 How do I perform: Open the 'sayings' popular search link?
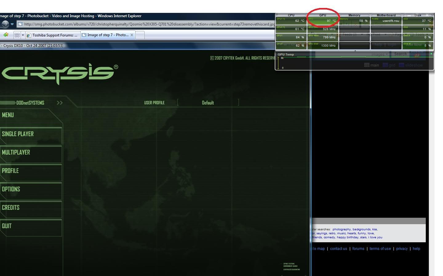pyautogui.click(x=322, y=233)
